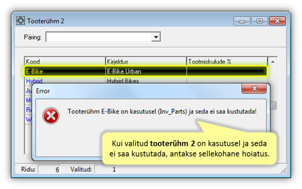The width and height of the screenshot is (302, 189).
Task: Select the E-Bike code cell
Action: tap(65, 71)
